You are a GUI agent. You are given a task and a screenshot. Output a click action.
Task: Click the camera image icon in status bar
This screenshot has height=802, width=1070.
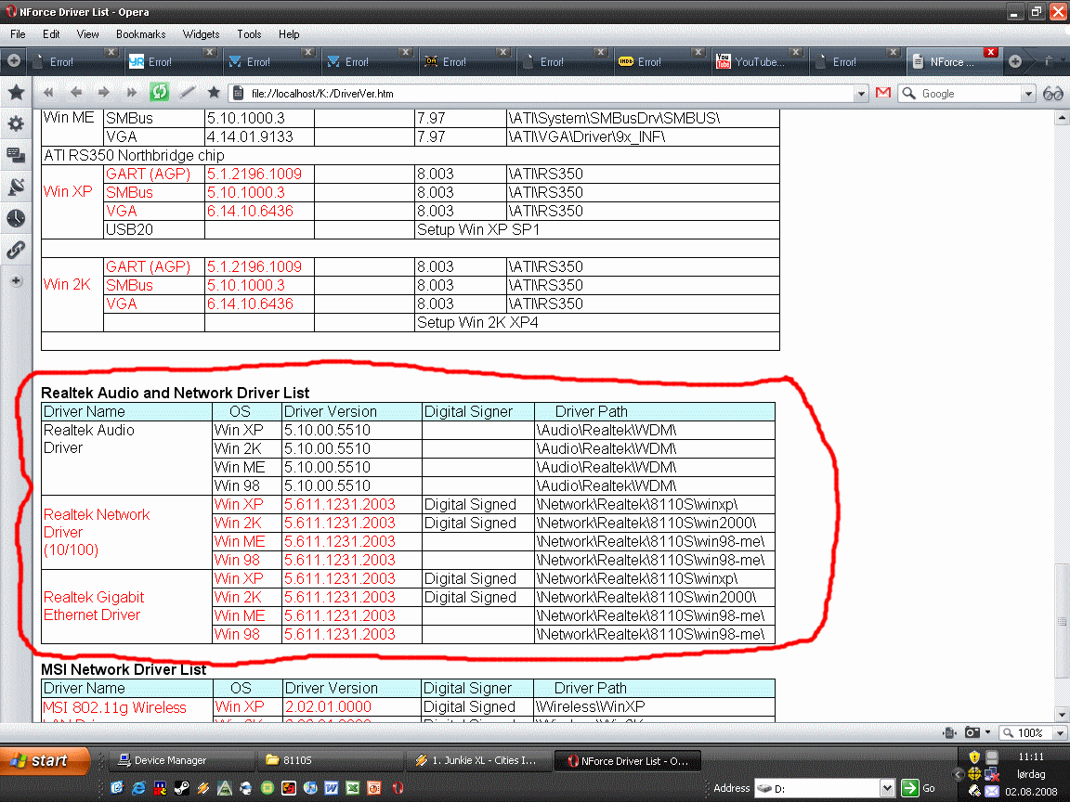(972, 732)
